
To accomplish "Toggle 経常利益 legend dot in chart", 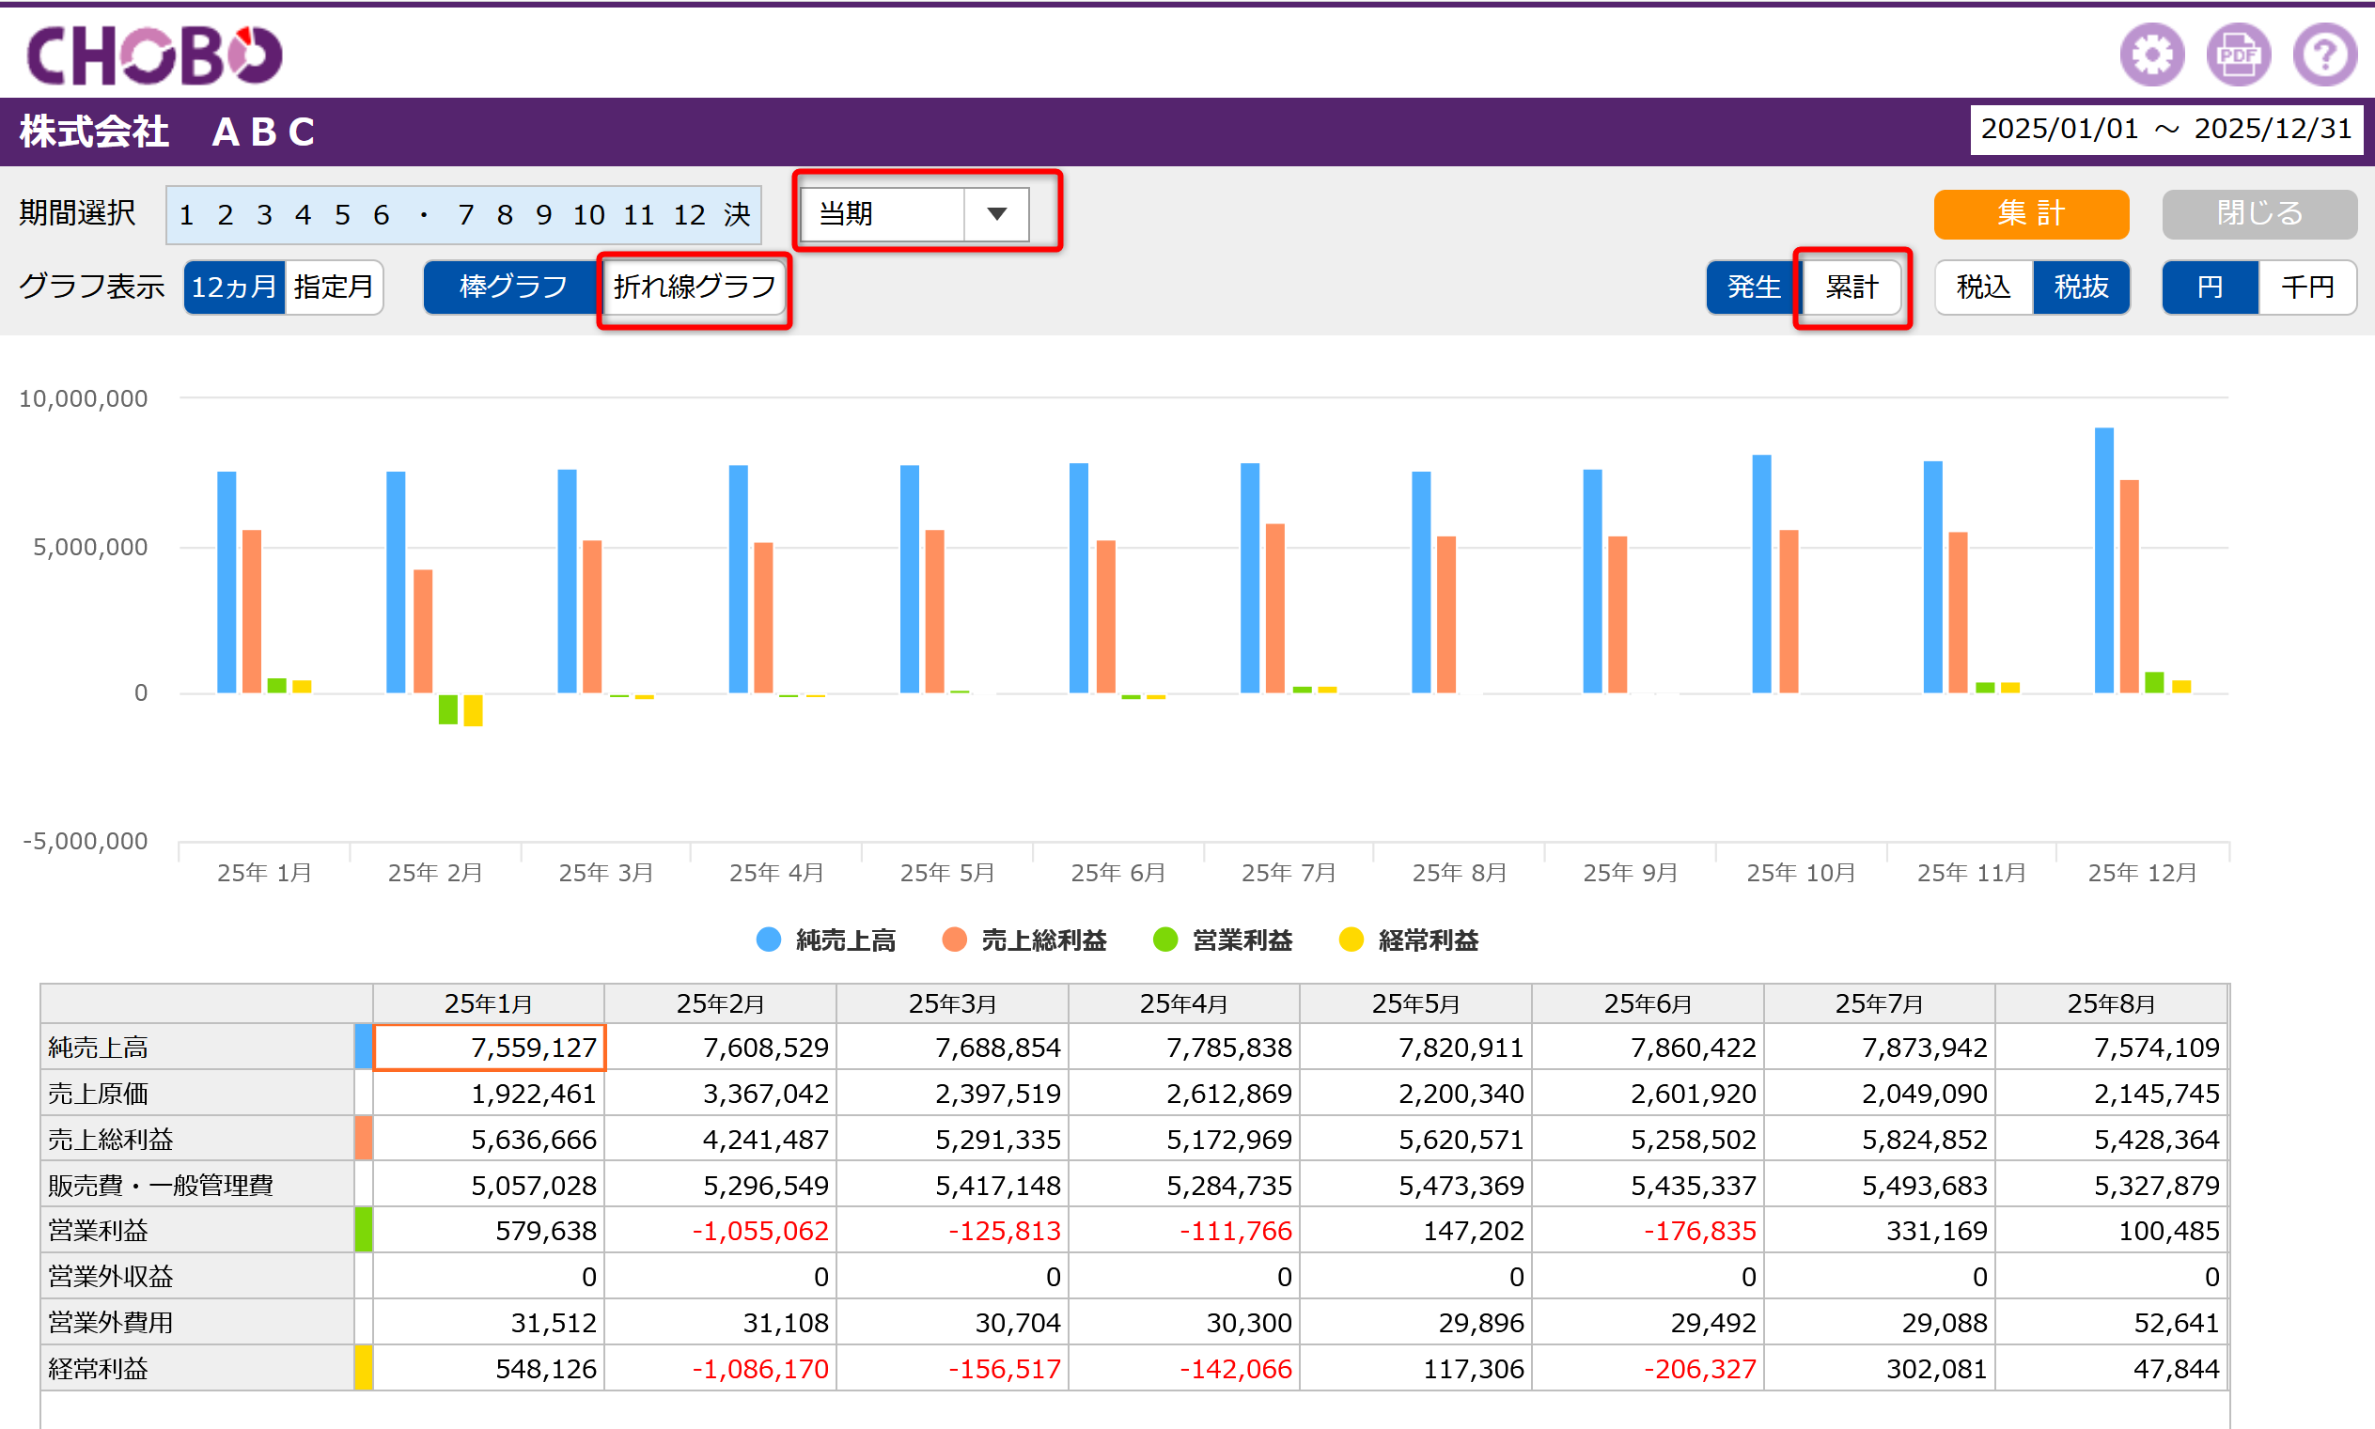I will pyautogui.click(x=1352, y=940).
